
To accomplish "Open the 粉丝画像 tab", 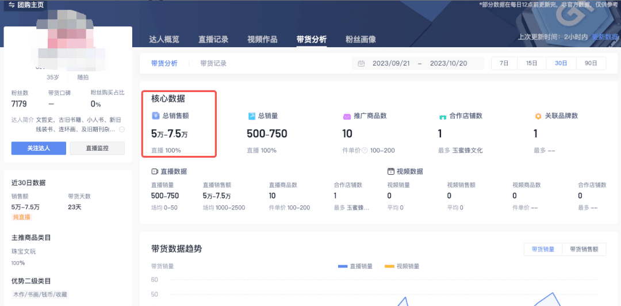I will coord(361,39).
